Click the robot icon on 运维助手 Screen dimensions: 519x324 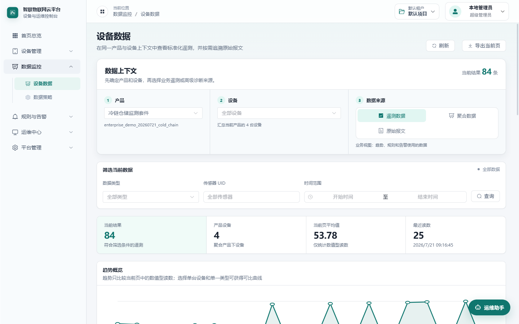coord(478,307)
